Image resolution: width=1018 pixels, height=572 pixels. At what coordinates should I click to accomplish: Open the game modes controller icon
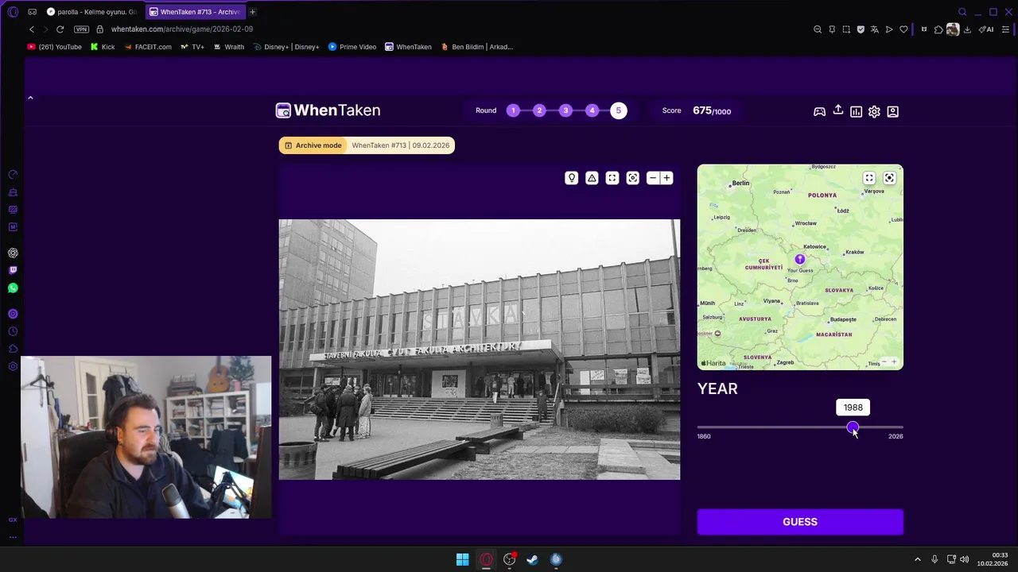coord(819,112)
